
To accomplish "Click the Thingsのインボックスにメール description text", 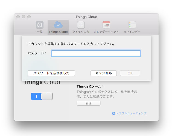I will coord(107,94).
